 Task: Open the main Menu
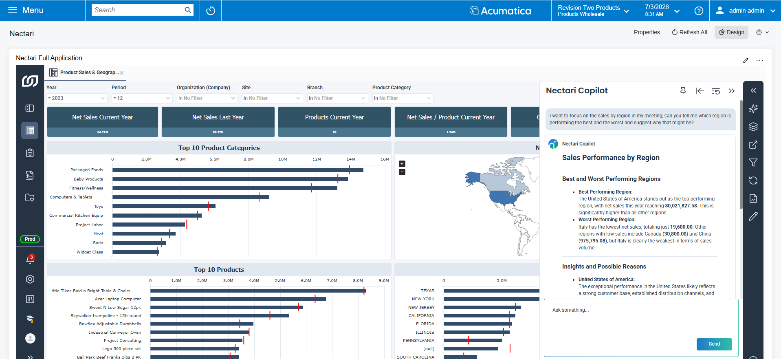[26, 10]
